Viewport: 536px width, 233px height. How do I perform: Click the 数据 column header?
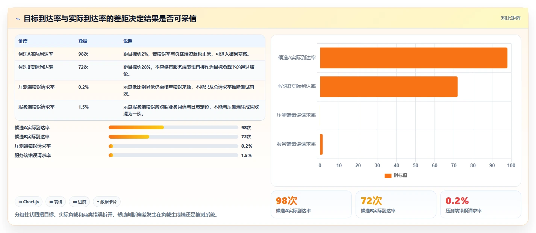[x=83, y=41]
